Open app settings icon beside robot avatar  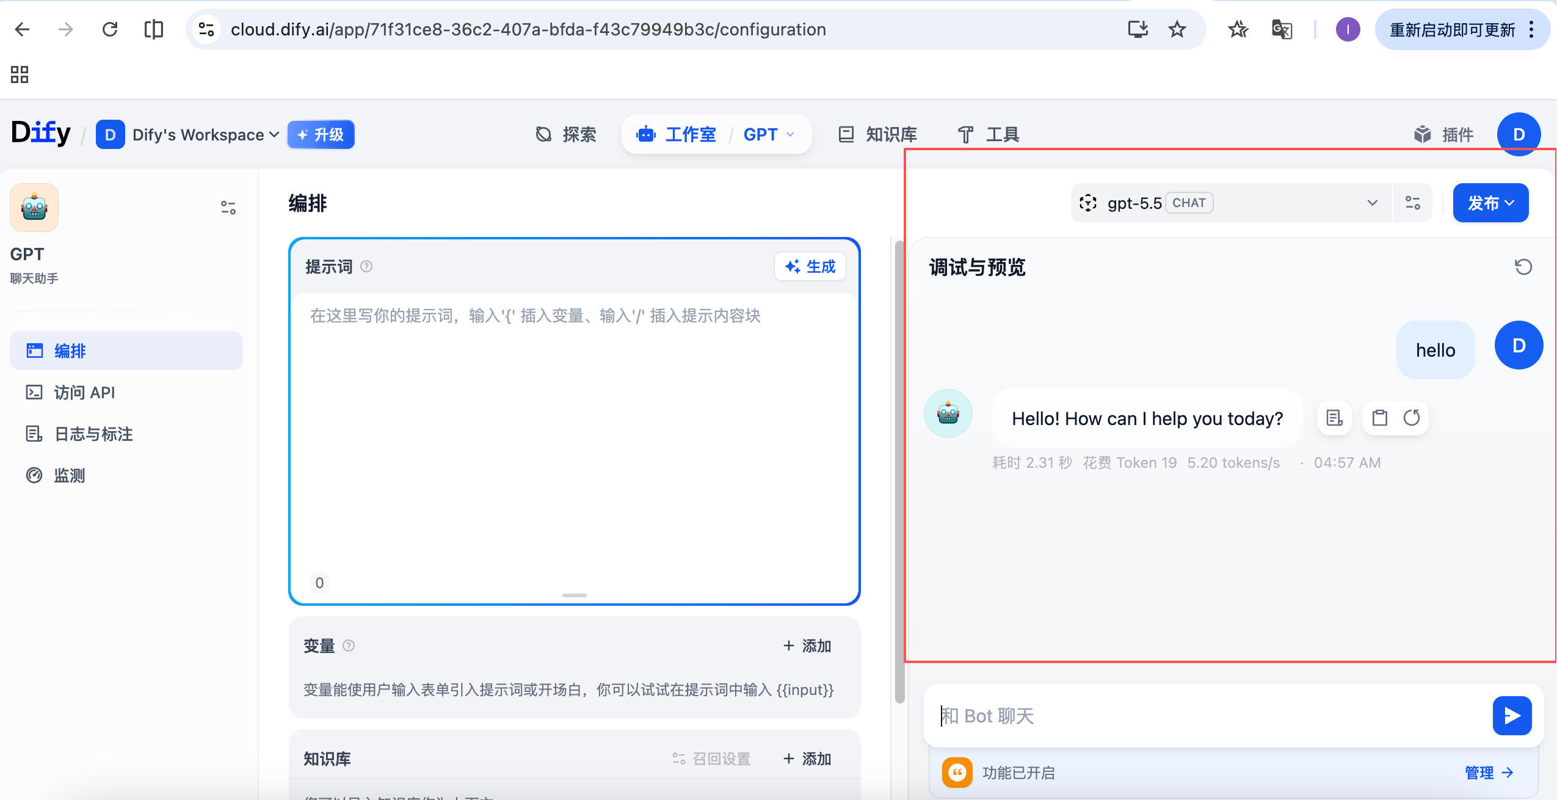pyautogui.click(x=228, y=208)
